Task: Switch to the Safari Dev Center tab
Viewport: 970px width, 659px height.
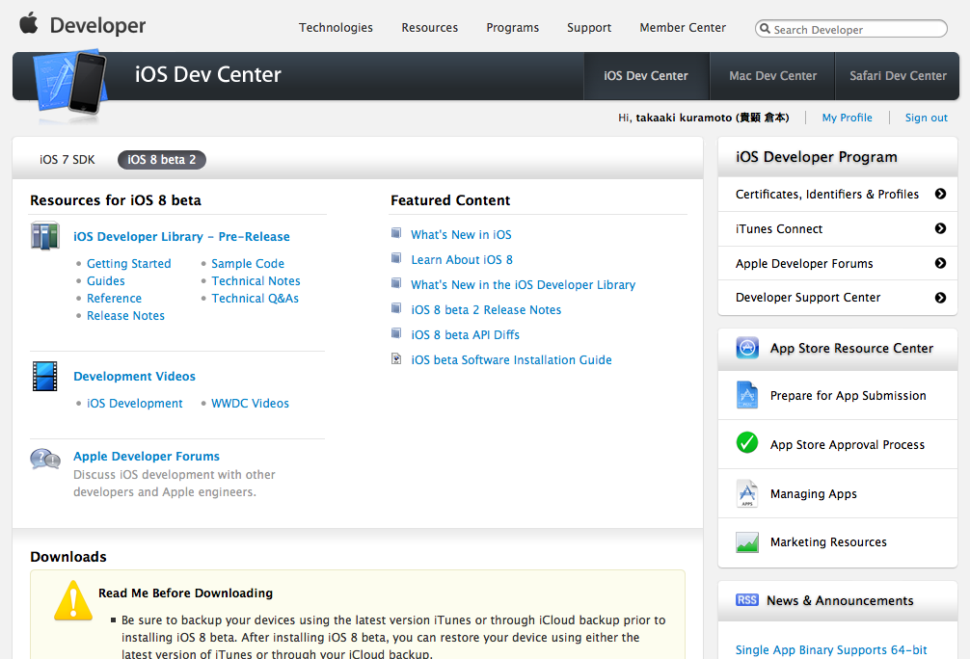Action: [898, 76]
